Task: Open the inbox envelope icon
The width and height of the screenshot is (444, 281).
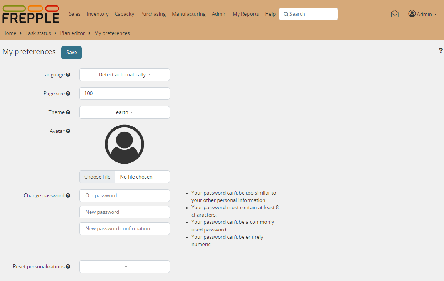Action: pyautogui.click(x=395, y=14)
